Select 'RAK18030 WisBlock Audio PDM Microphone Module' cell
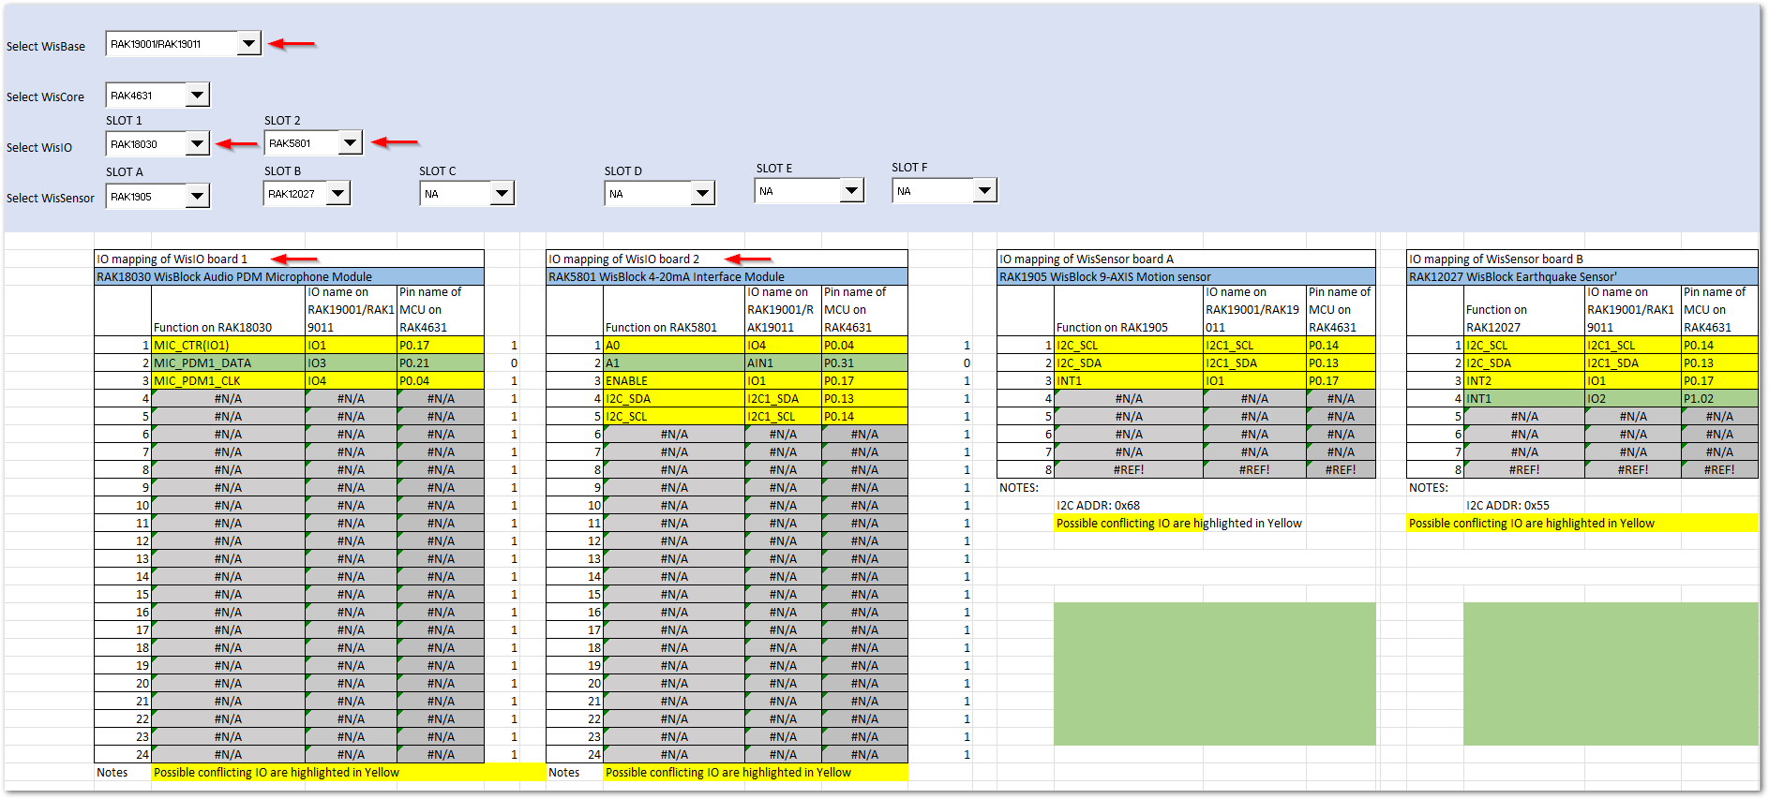Viewport: 1769px width, 799px height. tap(290, 276)
